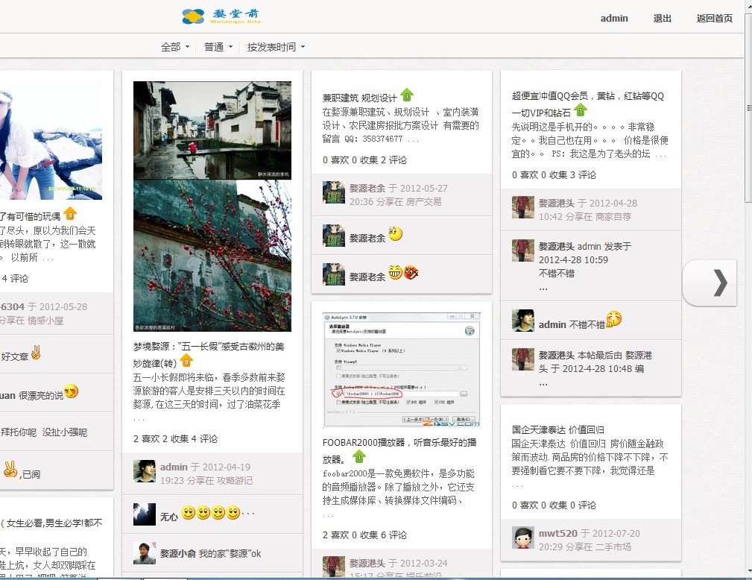Open post 超便宜冲值QQ会员
The image size is (752, 580).
(x=587, y=104)
